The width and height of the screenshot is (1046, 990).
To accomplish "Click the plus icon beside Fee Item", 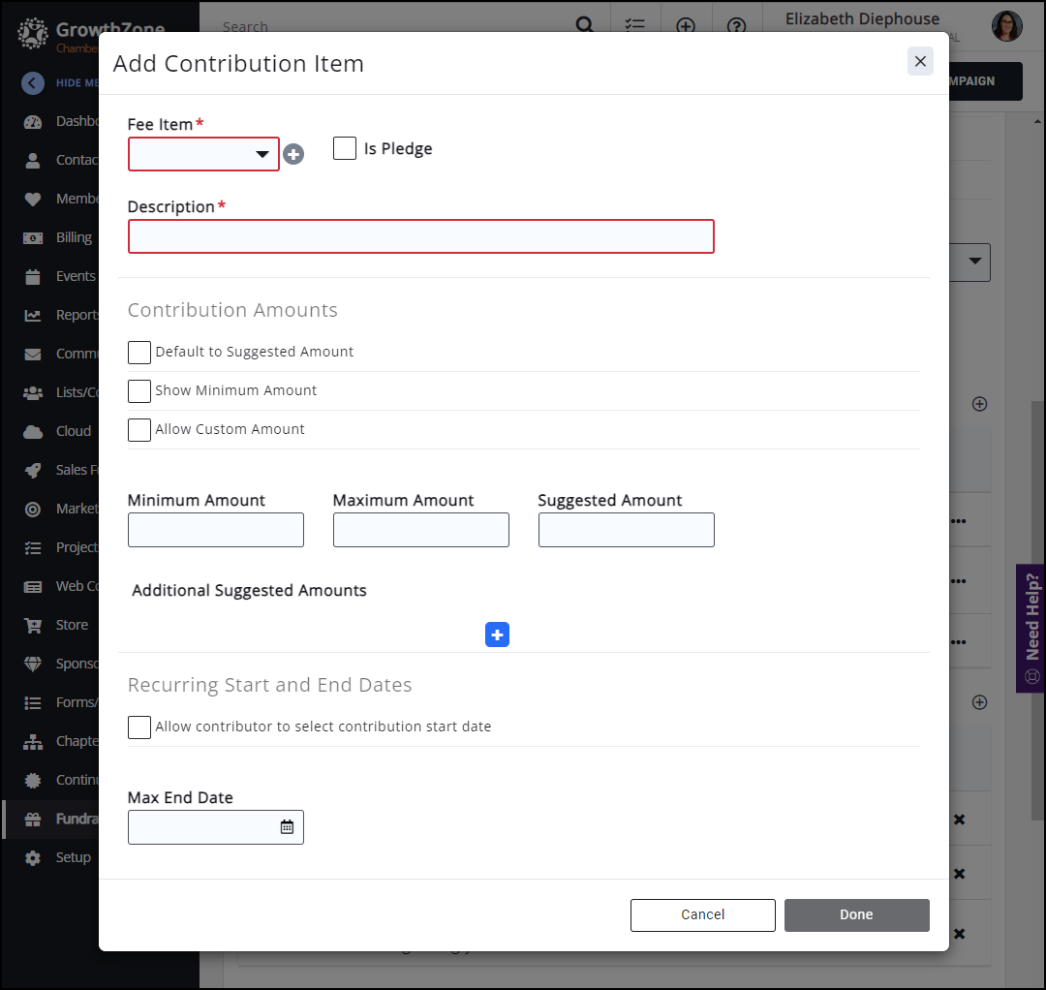I will tap(293, 154).
